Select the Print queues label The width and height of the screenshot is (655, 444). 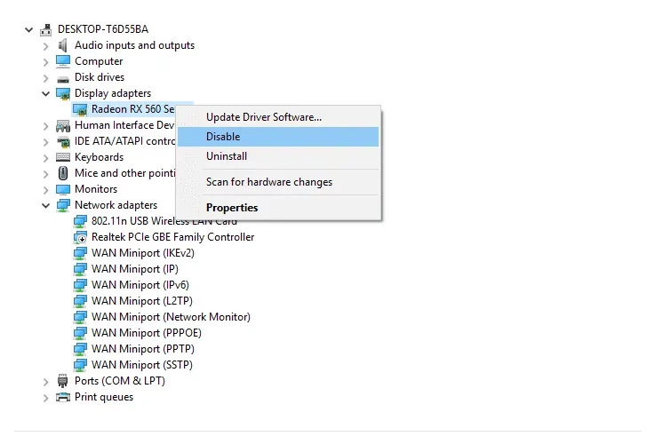pyautogui.click(x=104, y=397)
